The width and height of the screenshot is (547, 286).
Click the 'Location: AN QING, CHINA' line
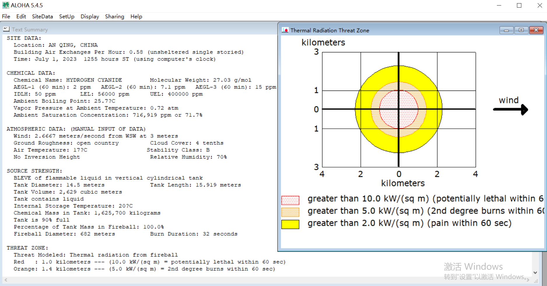(56, 45)
